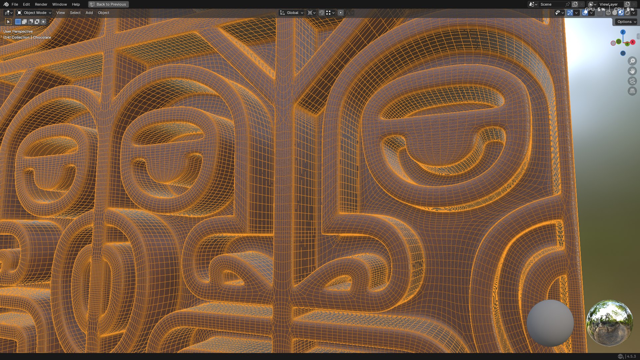Image resolution: width=640 pixels, height=360 pixels.
Task: Open Global transform orientation dropdown
Action: (x=292, y=13)
